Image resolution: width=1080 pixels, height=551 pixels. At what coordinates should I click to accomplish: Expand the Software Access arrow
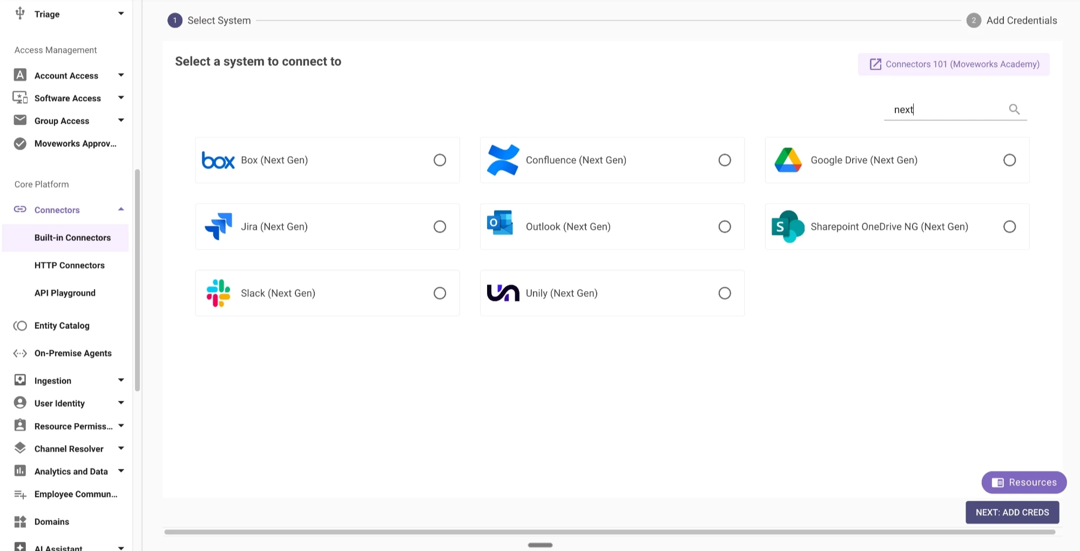point(121,98)
